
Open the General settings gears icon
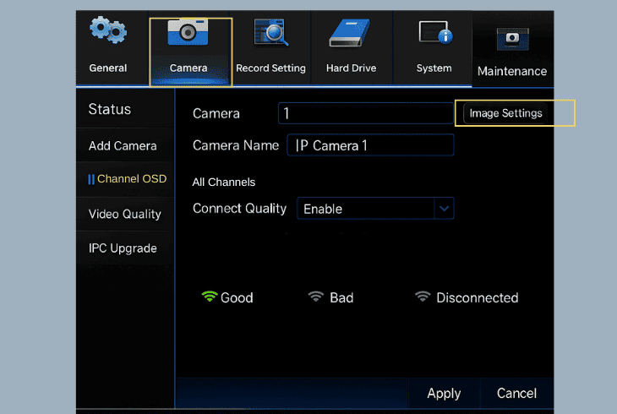108,30
